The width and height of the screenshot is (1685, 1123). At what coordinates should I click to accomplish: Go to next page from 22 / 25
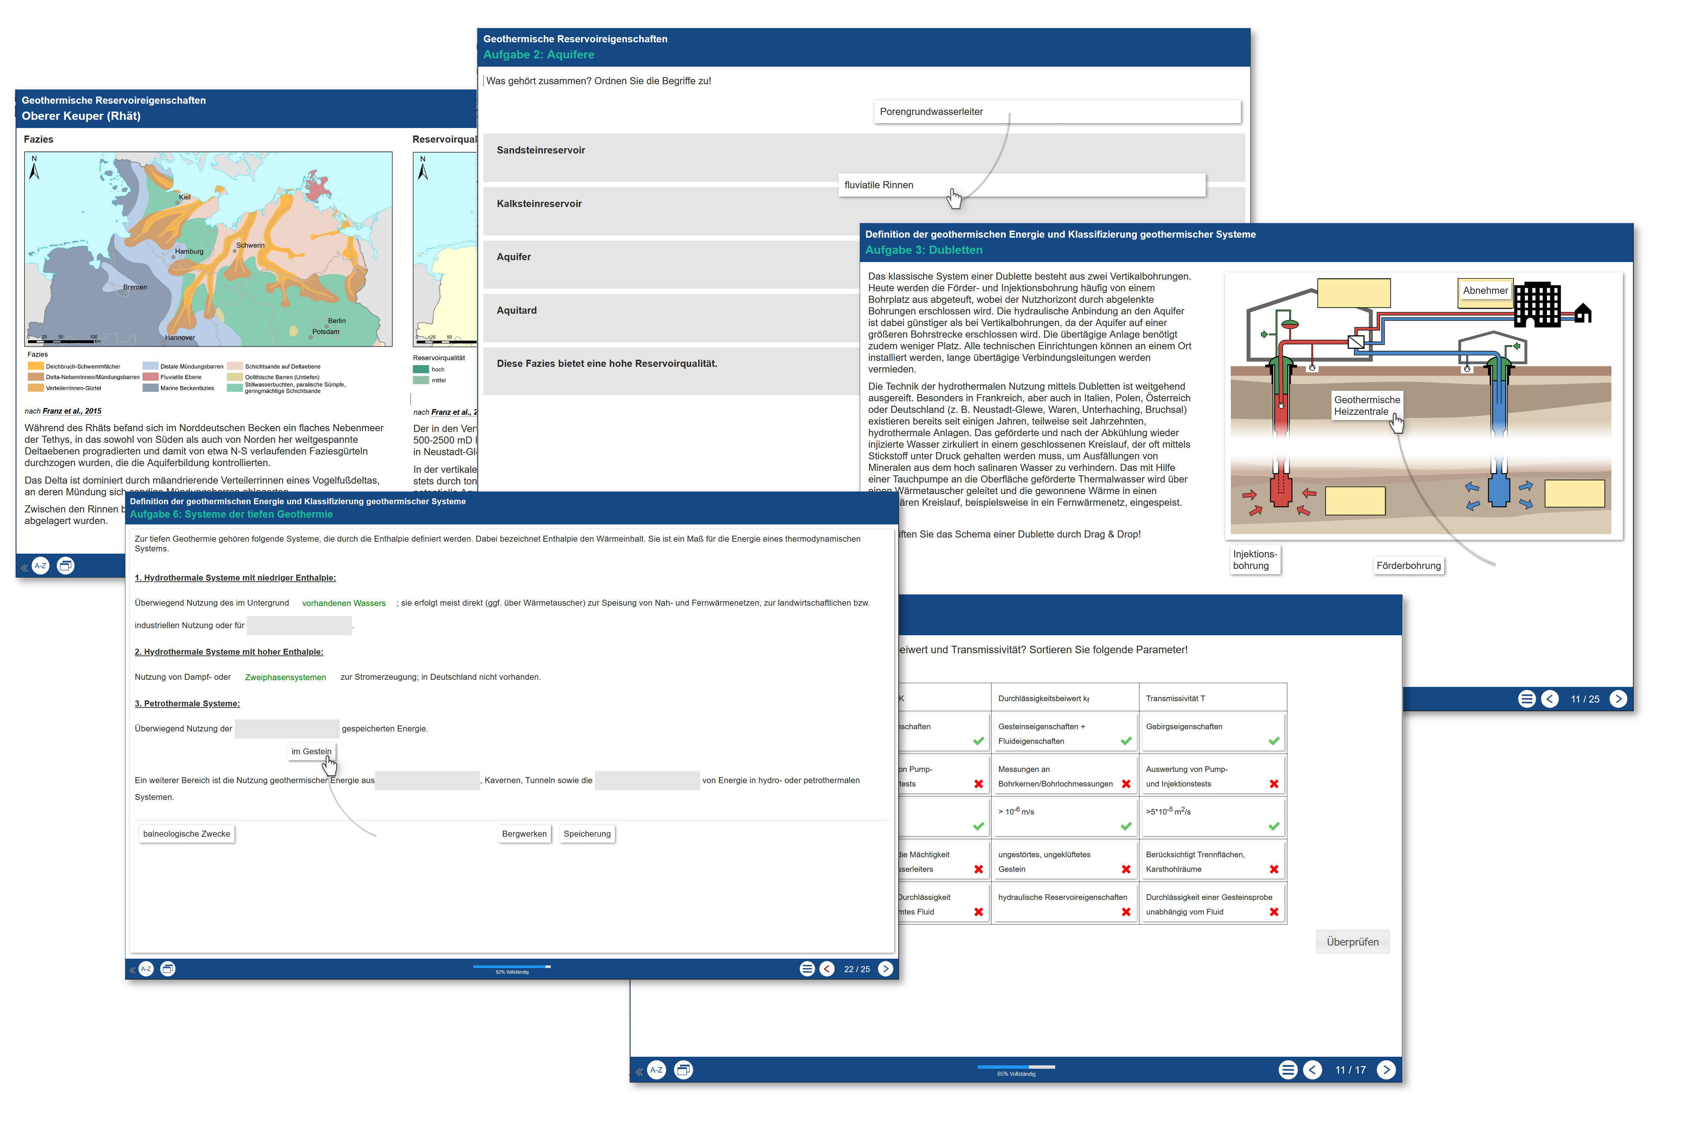[886, 969]
